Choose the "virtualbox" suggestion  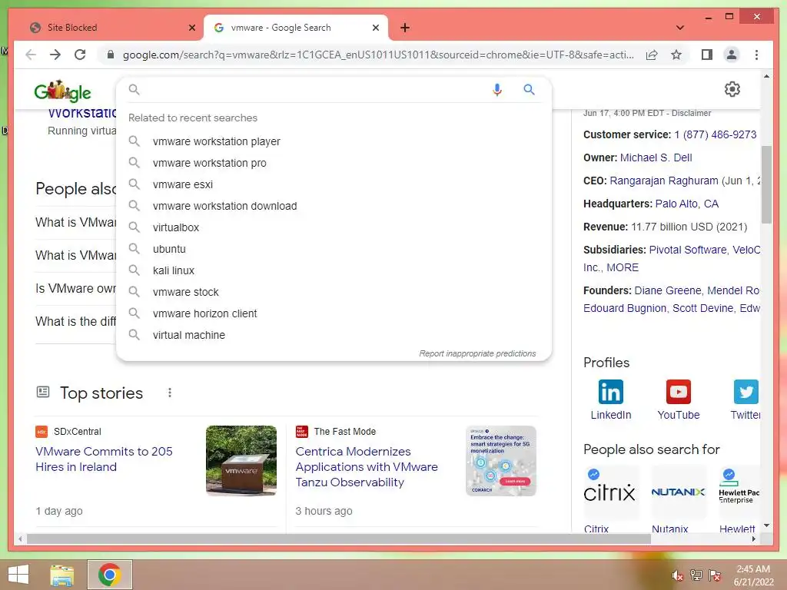click(x=334, y=227)
